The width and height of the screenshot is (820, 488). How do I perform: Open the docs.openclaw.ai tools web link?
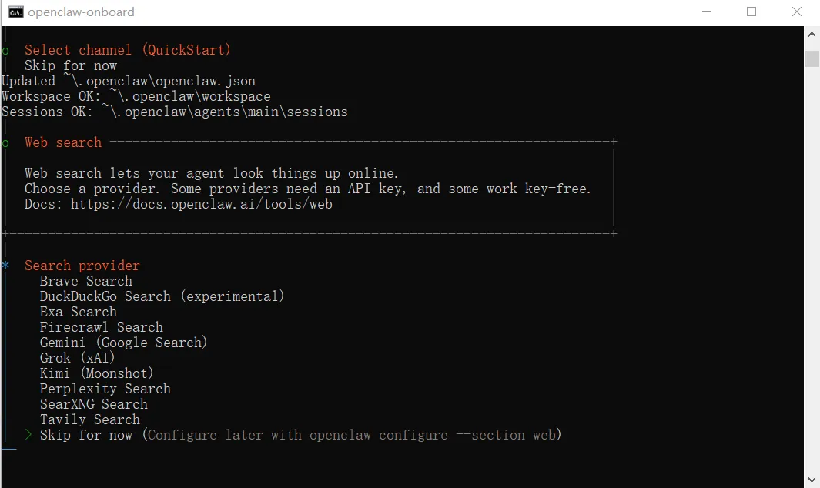tap(201, 204)
